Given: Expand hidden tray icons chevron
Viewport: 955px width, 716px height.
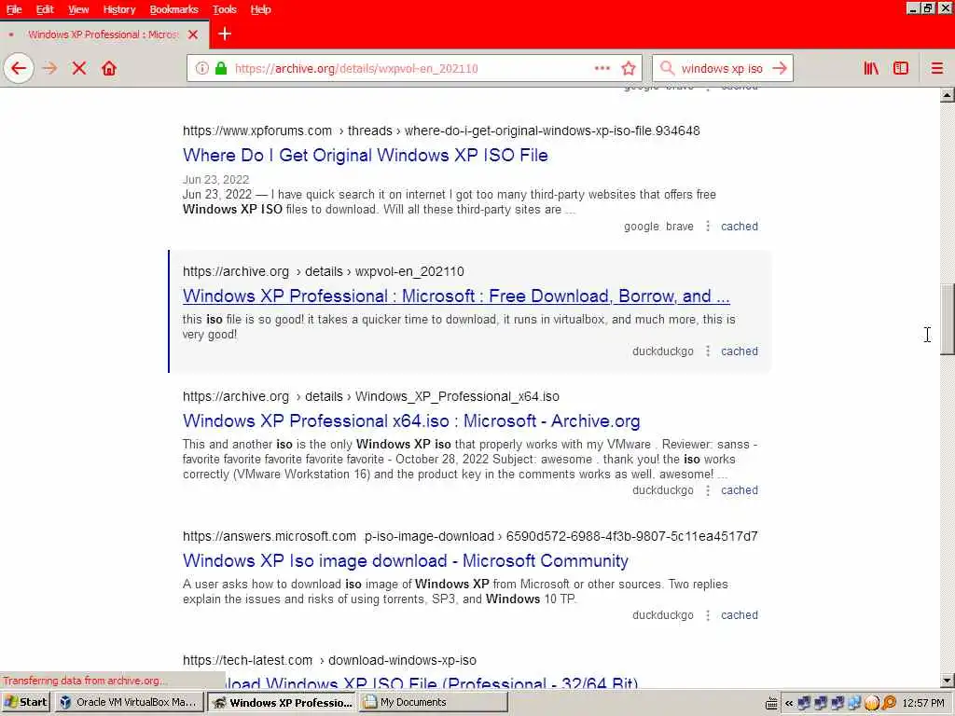Looking at the screenshot, I should [789, 703].
